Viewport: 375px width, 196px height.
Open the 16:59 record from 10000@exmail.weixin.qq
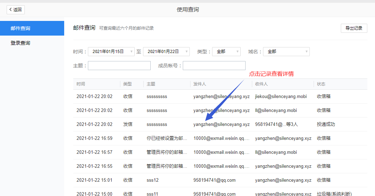[220, 138]
